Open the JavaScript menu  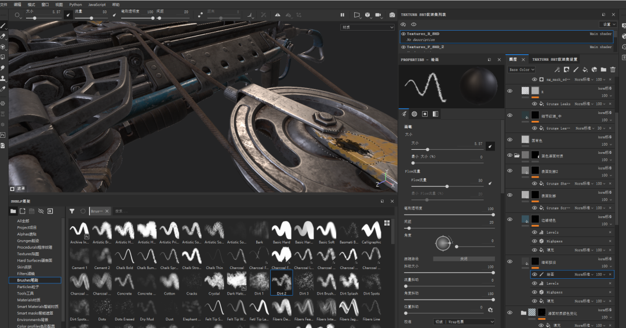tap(97, 5)
